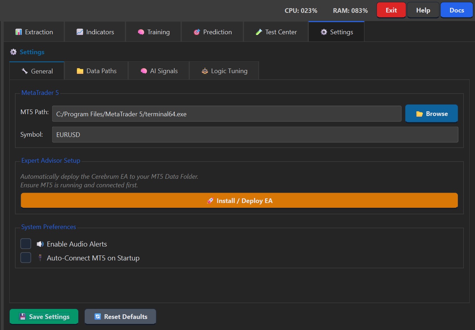Switch to the Indicators tab
The width and height of the screenshot is (475, 330).
[x=95, y=32]
